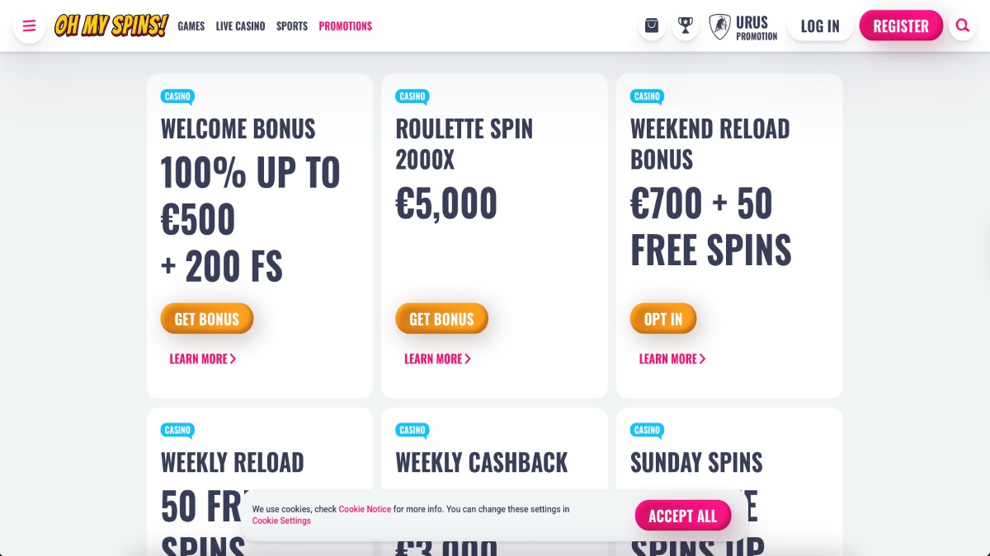
Task: Open the shop bag icon
Action: click(652, 26)
